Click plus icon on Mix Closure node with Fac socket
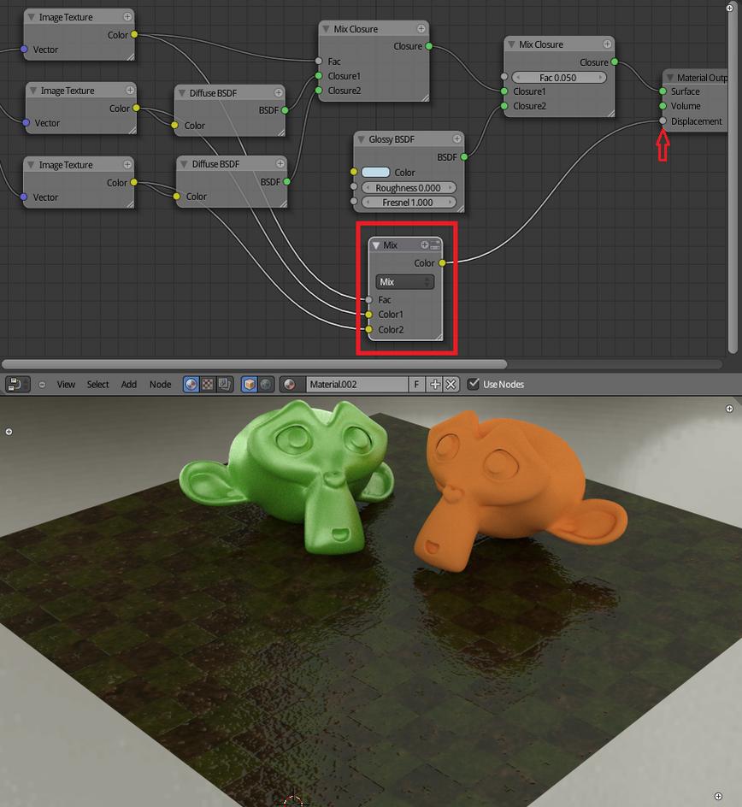This screenshot has width=742, height=807. pyautogui.click(x=421, y=28)
